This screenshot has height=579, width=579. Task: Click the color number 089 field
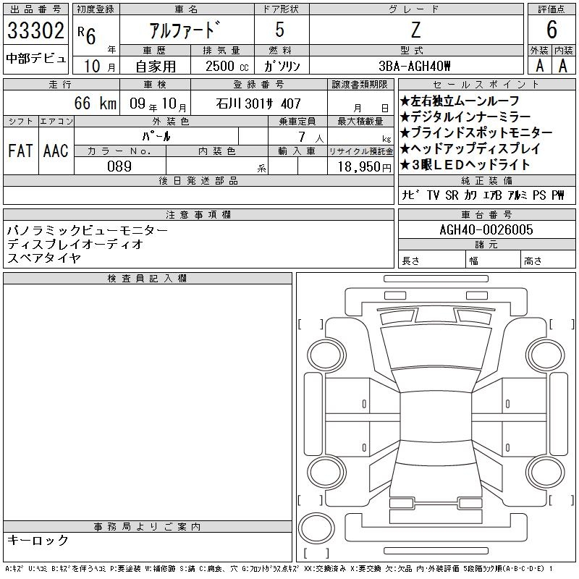click(x=119, y=166)
